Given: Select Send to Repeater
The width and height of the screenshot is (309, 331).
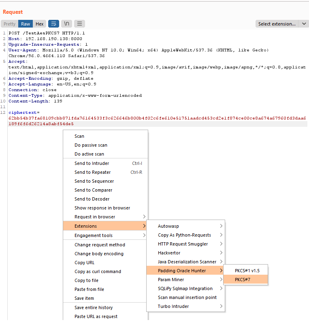Looking at the screenshot, I should pyautogui.click(x=105, y=172).
